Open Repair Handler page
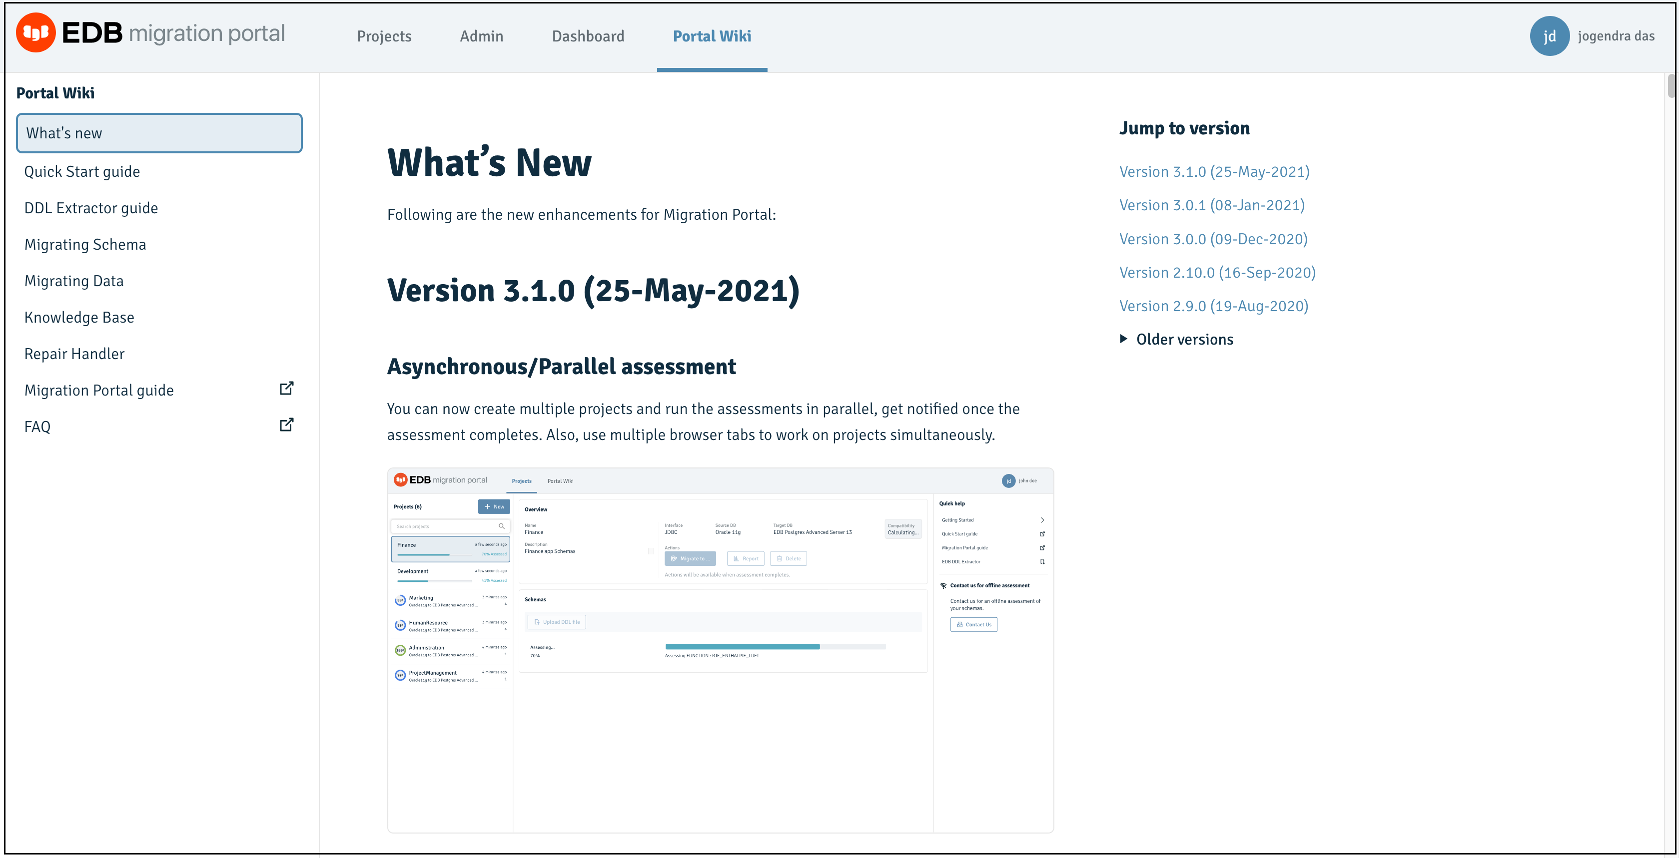The image size is (1679, 858). (x=74, y=354)
